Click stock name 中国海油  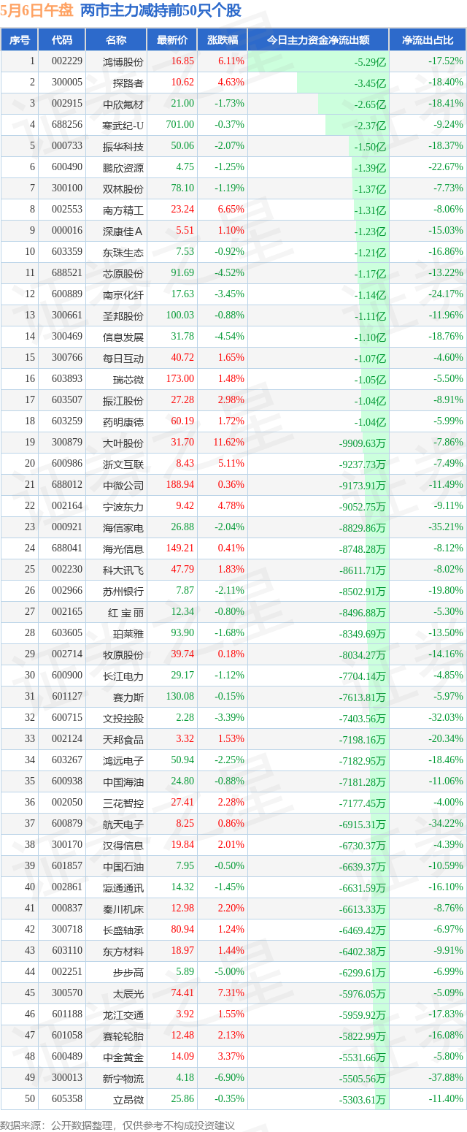pyautogui.click(x=123, y=781)
